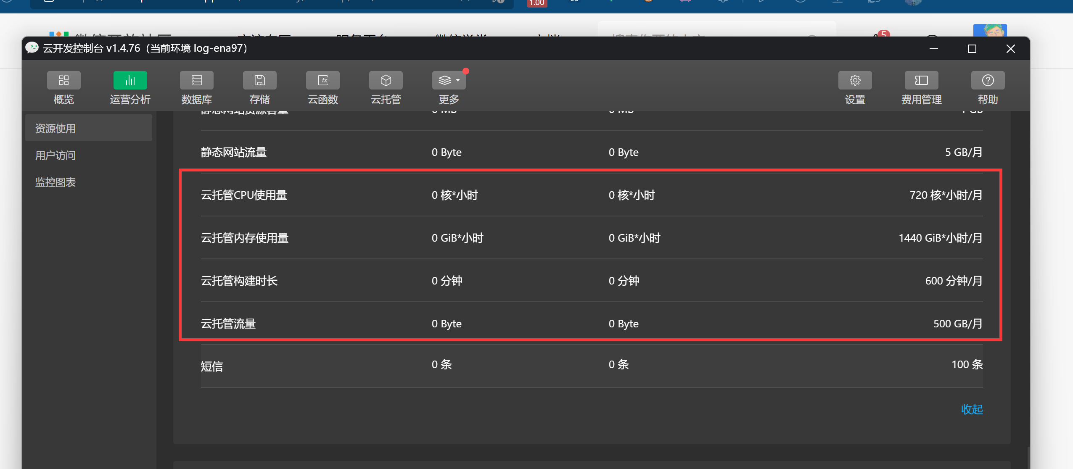Image resolution: width=1073 pixels, height=469 pixels.
Task: Open the 概览 overview icon
Action: [x=63, y=80]
